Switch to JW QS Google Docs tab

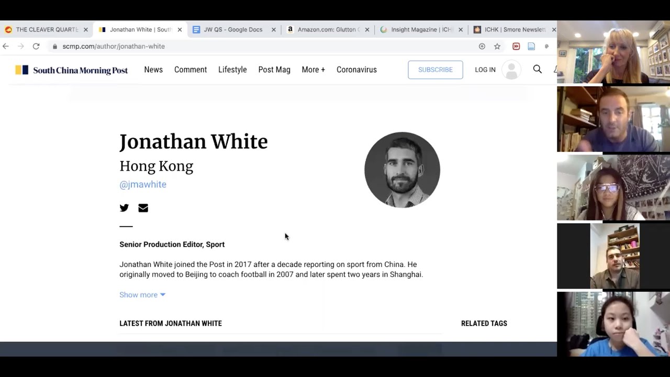(x=233, y=30)
